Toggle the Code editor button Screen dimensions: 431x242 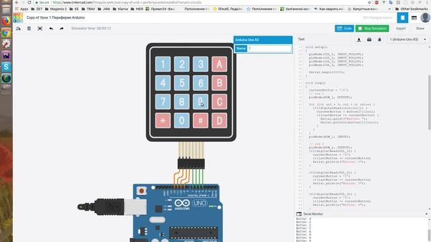tap(344, 28)
